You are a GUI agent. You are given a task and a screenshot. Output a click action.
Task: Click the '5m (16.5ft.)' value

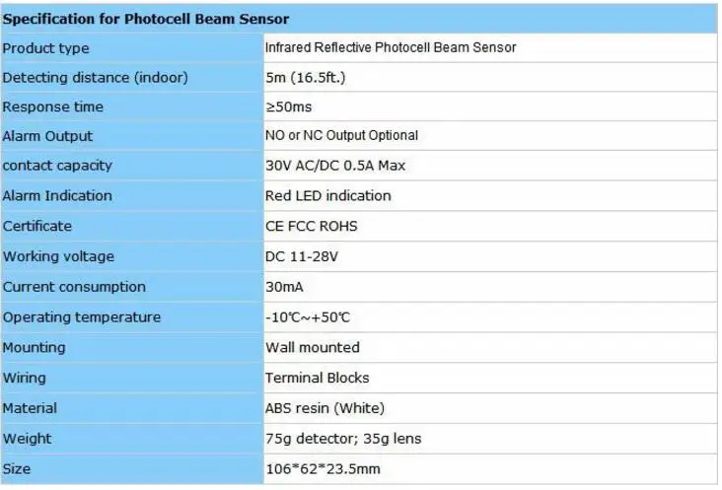[x=306, y=77]
